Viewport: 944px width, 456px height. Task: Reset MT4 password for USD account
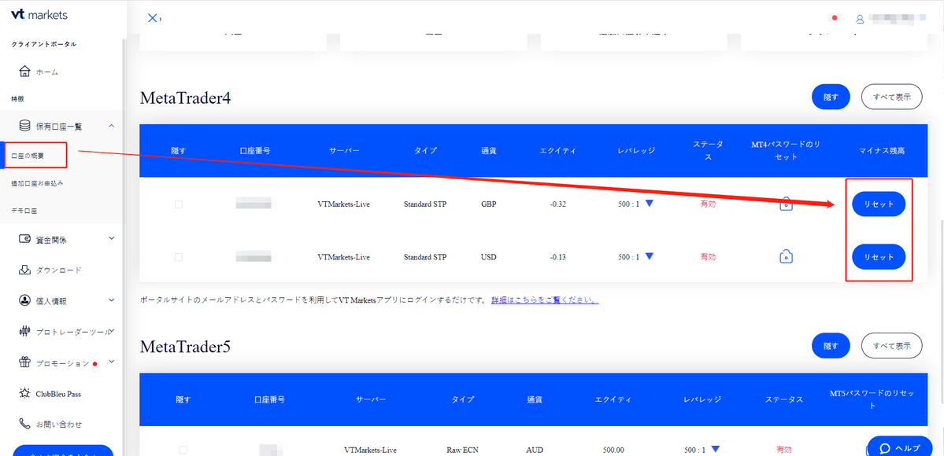(786, 257)
